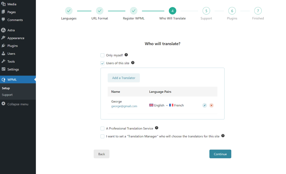Check the Only myself checkbox
286x174 pixels.
[103, 55]
